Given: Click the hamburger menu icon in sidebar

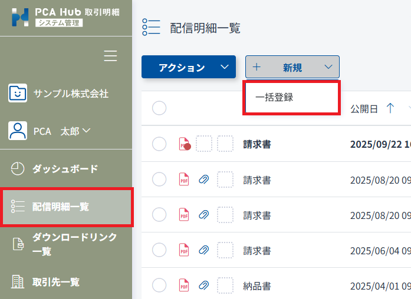Looking at the screenshot, I should (x=110, y=56).
